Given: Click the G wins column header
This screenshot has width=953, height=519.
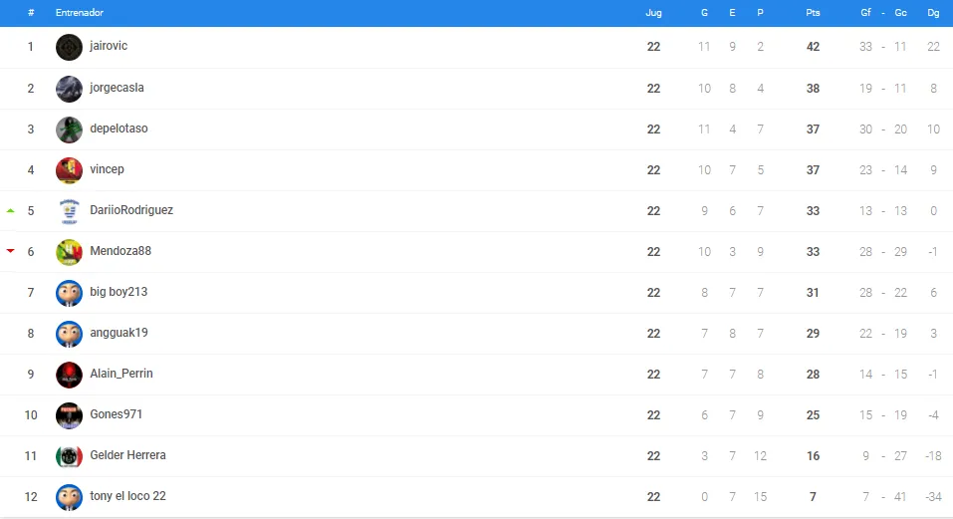Looking at the screenshot, I should pos(704,13).
